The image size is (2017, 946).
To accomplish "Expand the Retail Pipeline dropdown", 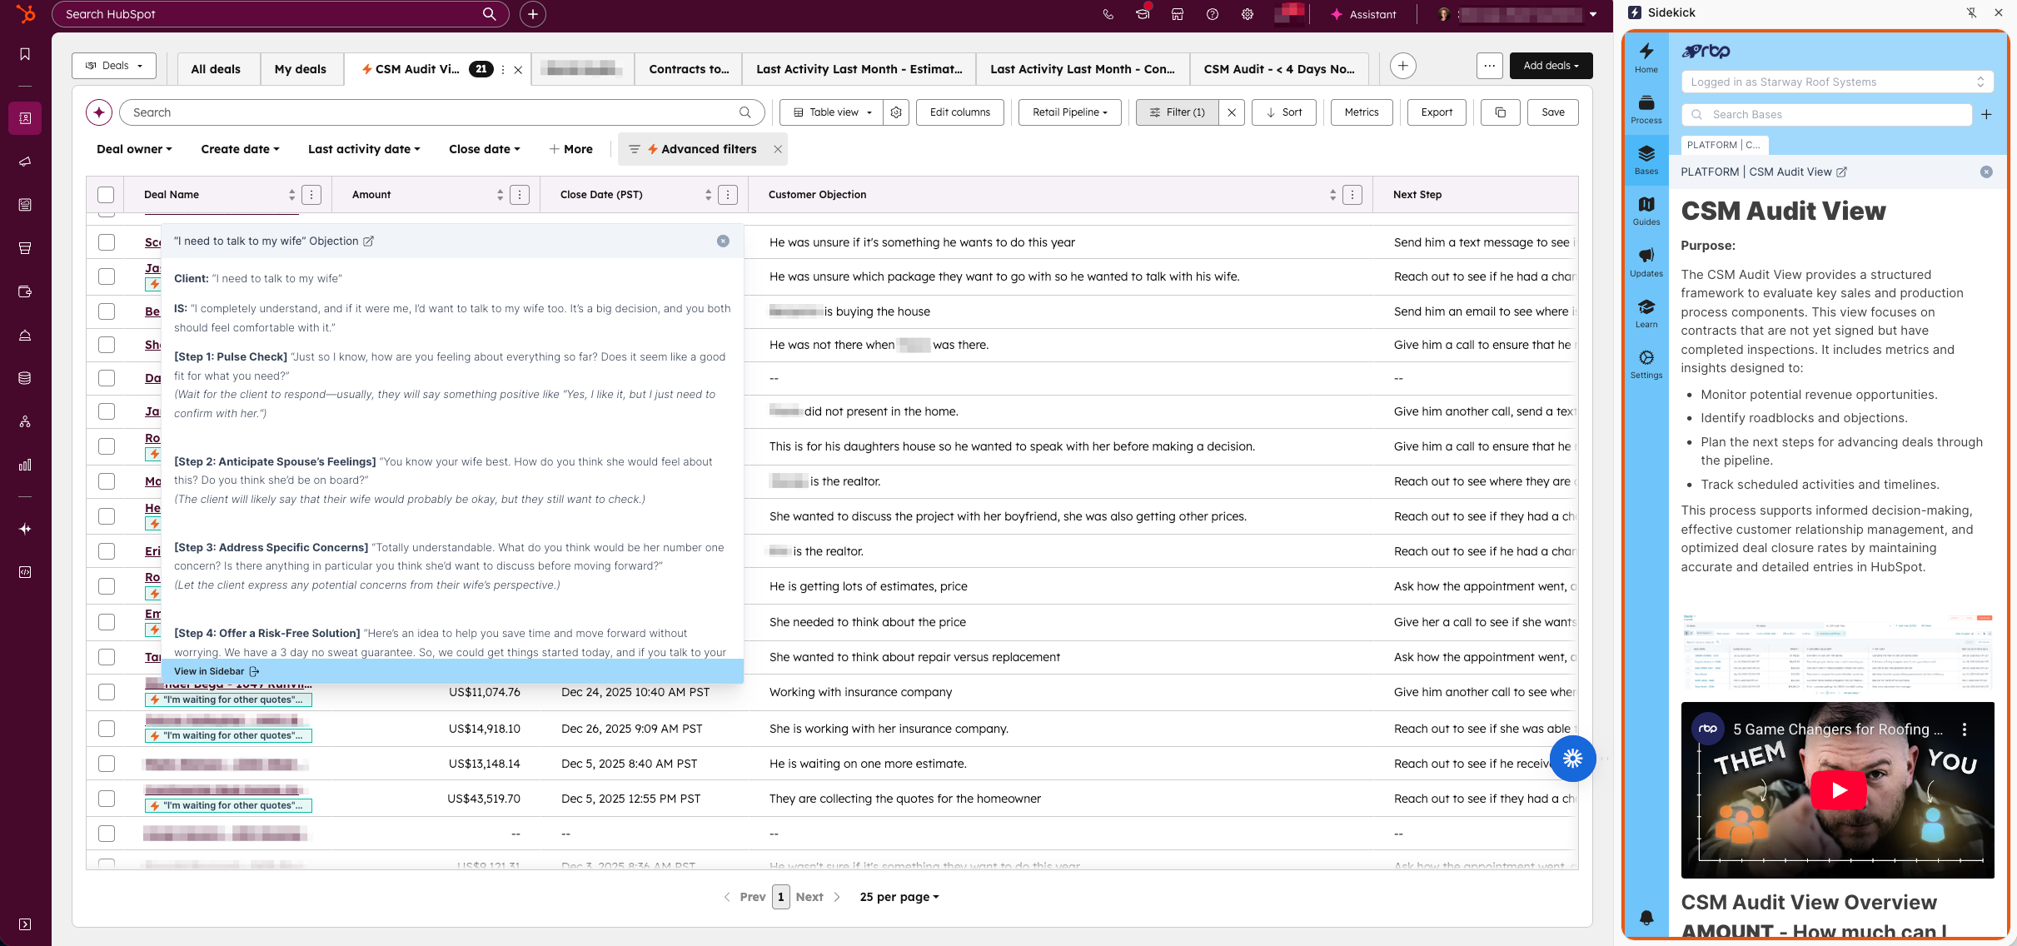I will coord(1069,112).
